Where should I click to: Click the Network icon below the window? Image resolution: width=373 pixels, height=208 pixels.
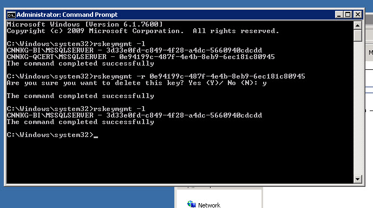[x=192, y=204]
